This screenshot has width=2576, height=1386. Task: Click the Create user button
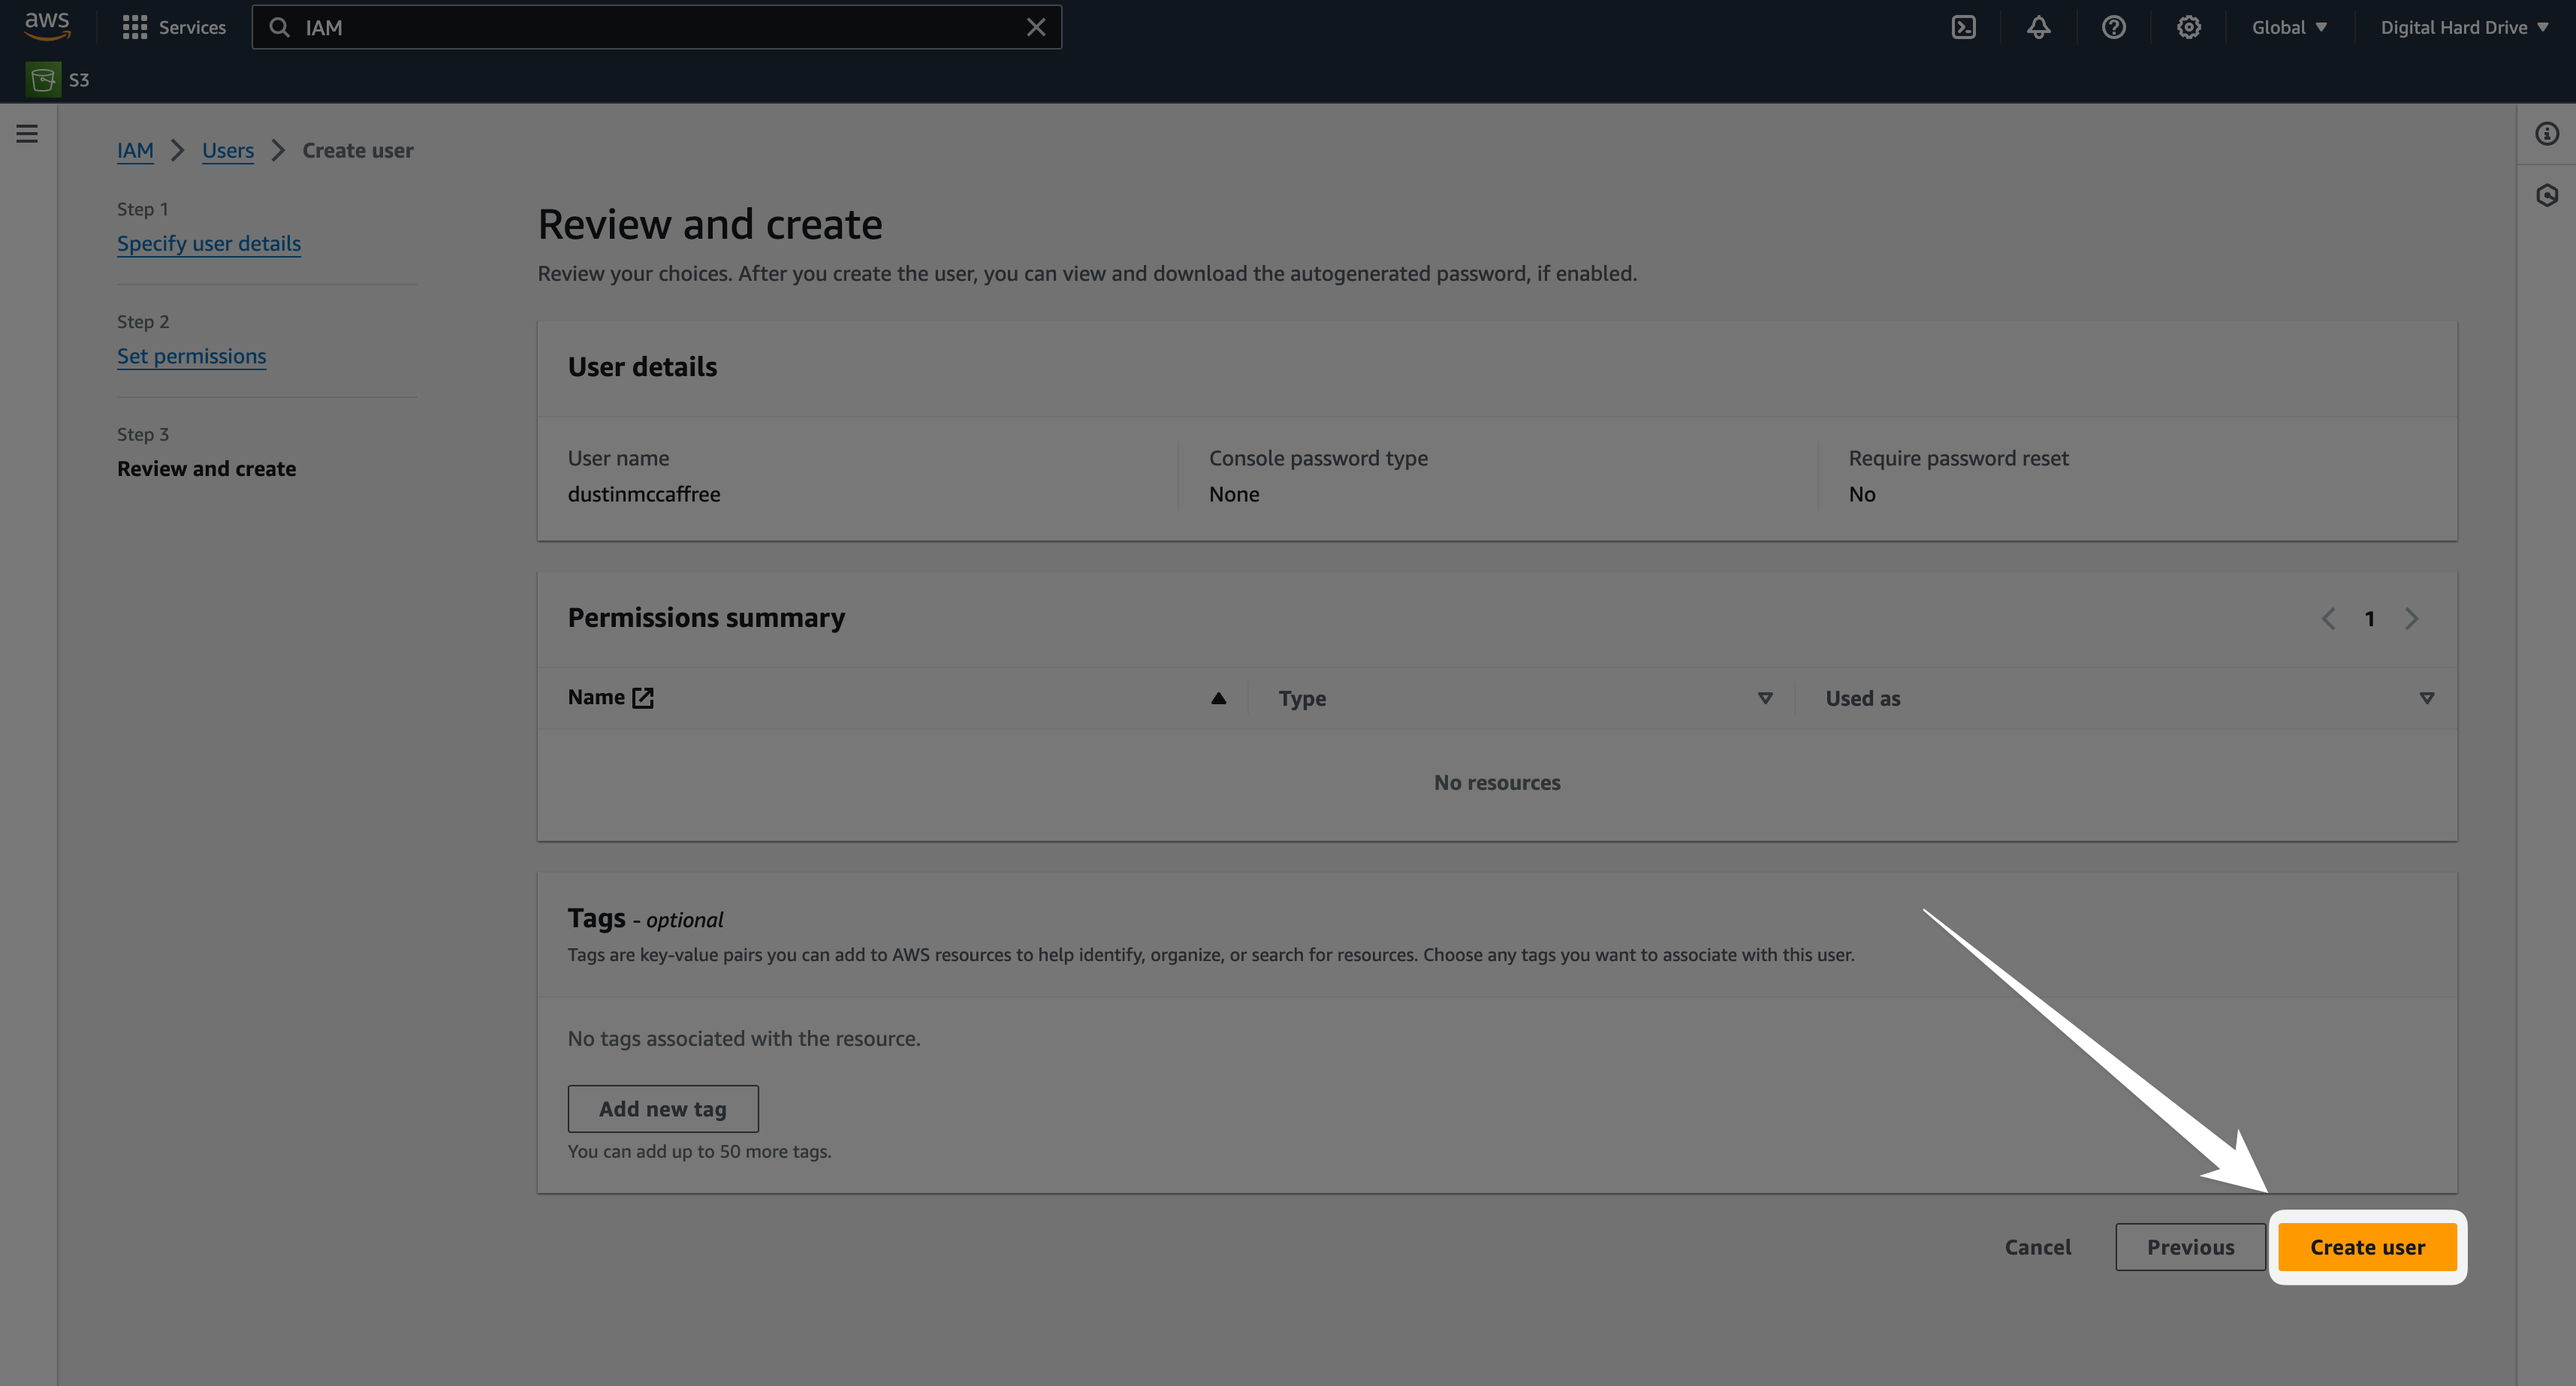tap(2366, 1247)
